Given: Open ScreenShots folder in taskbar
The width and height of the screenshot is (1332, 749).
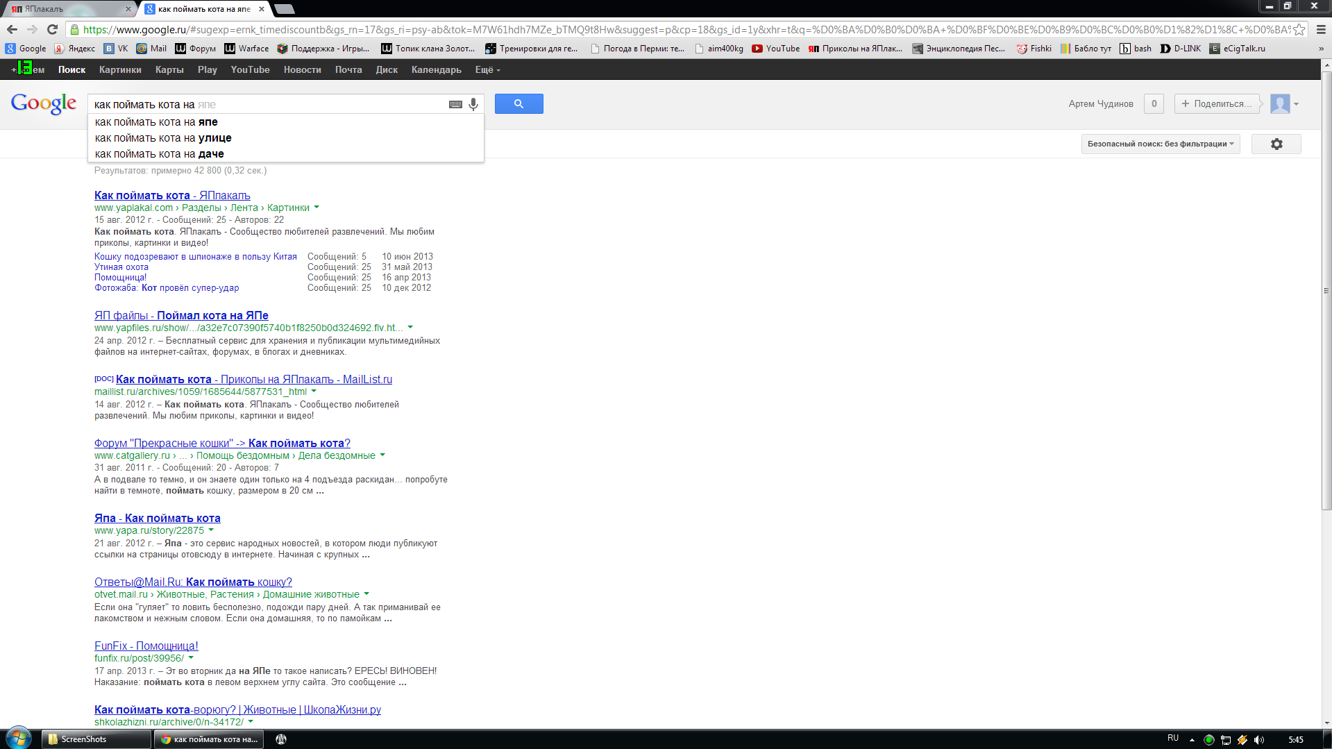Looking at the screenshot, I should pyautogui.click(x=96, y=739).
